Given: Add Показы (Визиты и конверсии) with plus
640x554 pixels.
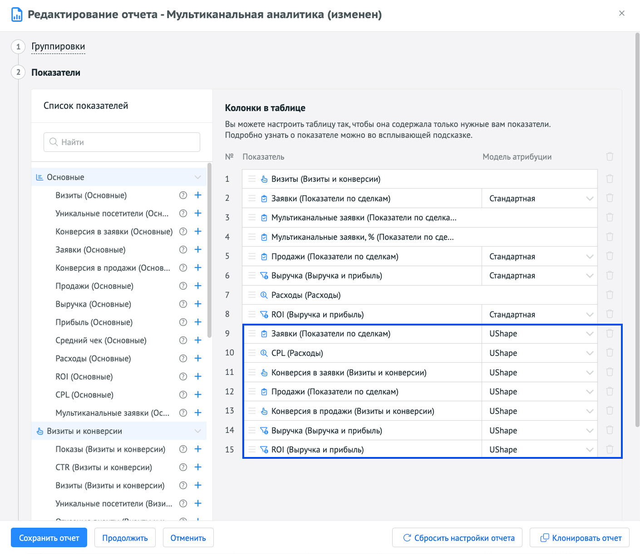Looking at the screenshot, I should pos(198,449).
